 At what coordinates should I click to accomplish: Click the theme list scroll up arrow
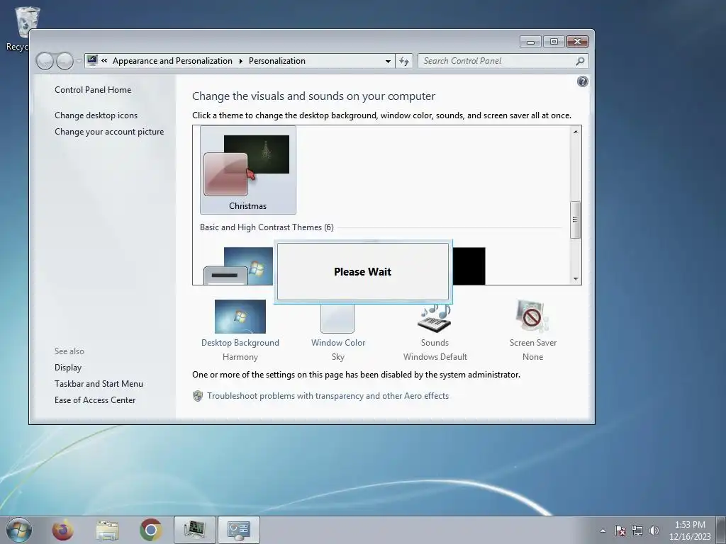575,132
